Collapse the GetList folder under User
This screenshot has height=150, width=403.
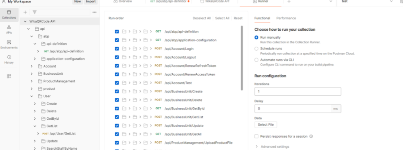35,126
